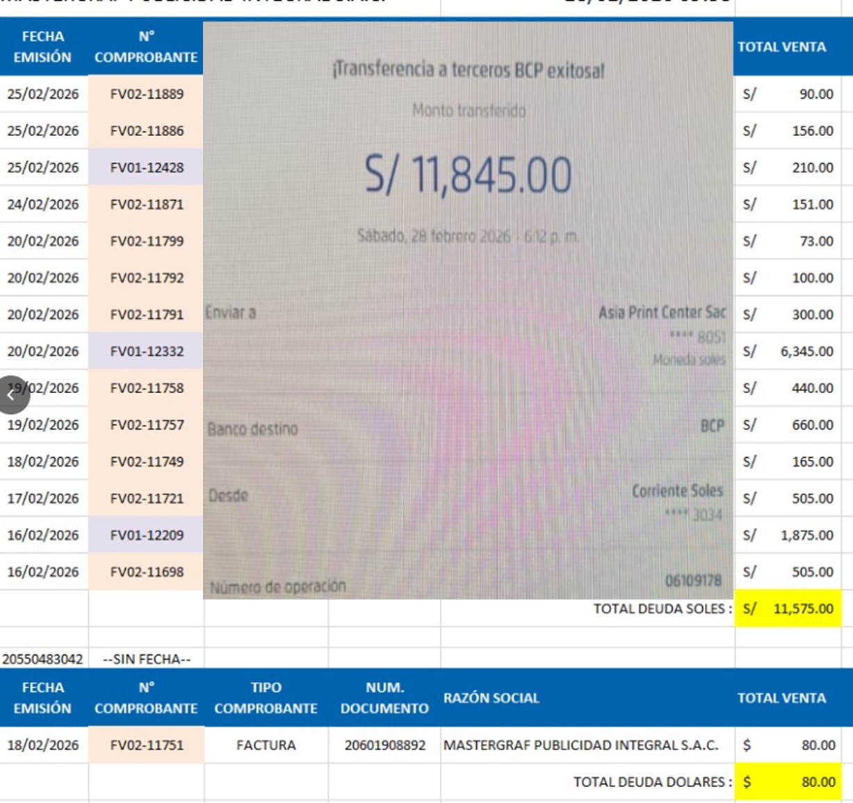Click invoice cell FV01-12332

point(147,351)
